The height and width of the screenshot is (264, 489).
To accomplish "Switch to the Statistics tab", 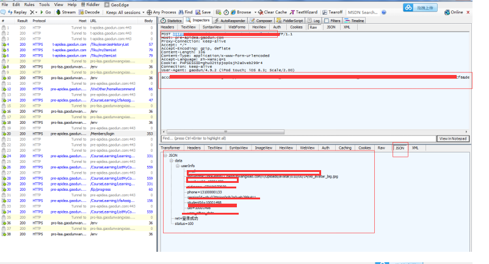I will (x=171, y=21).
